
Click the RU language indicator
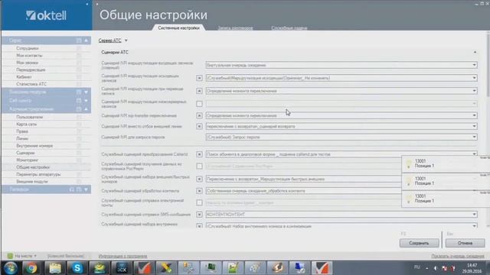416,267
